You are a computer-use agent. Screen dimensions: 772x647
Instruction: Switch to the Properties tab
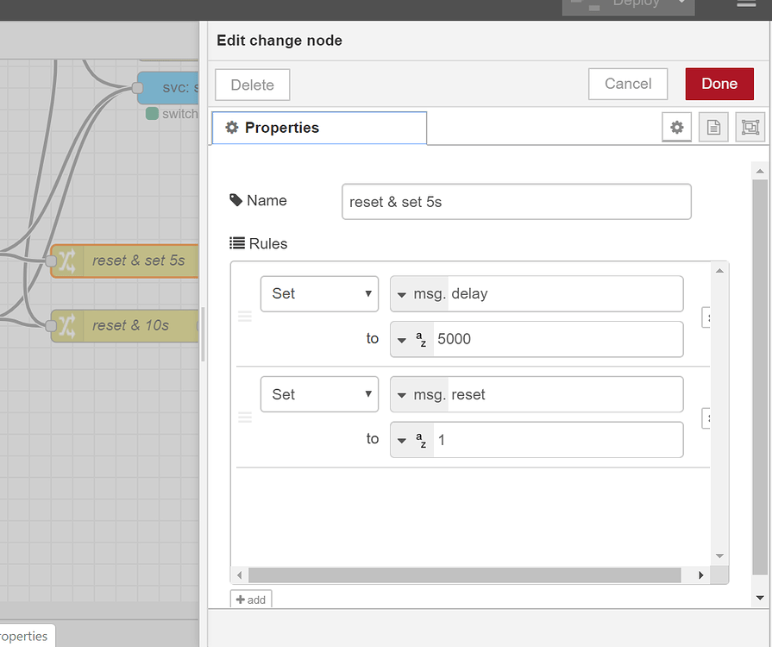click(x=319, y=128)
